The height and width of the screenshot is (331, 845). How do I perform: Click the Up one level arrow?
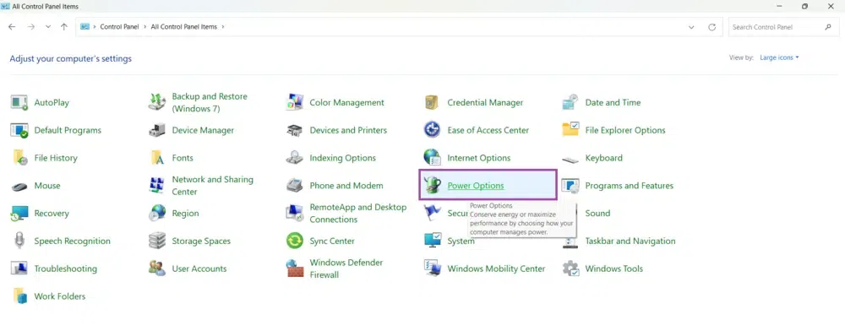point(64,27)
